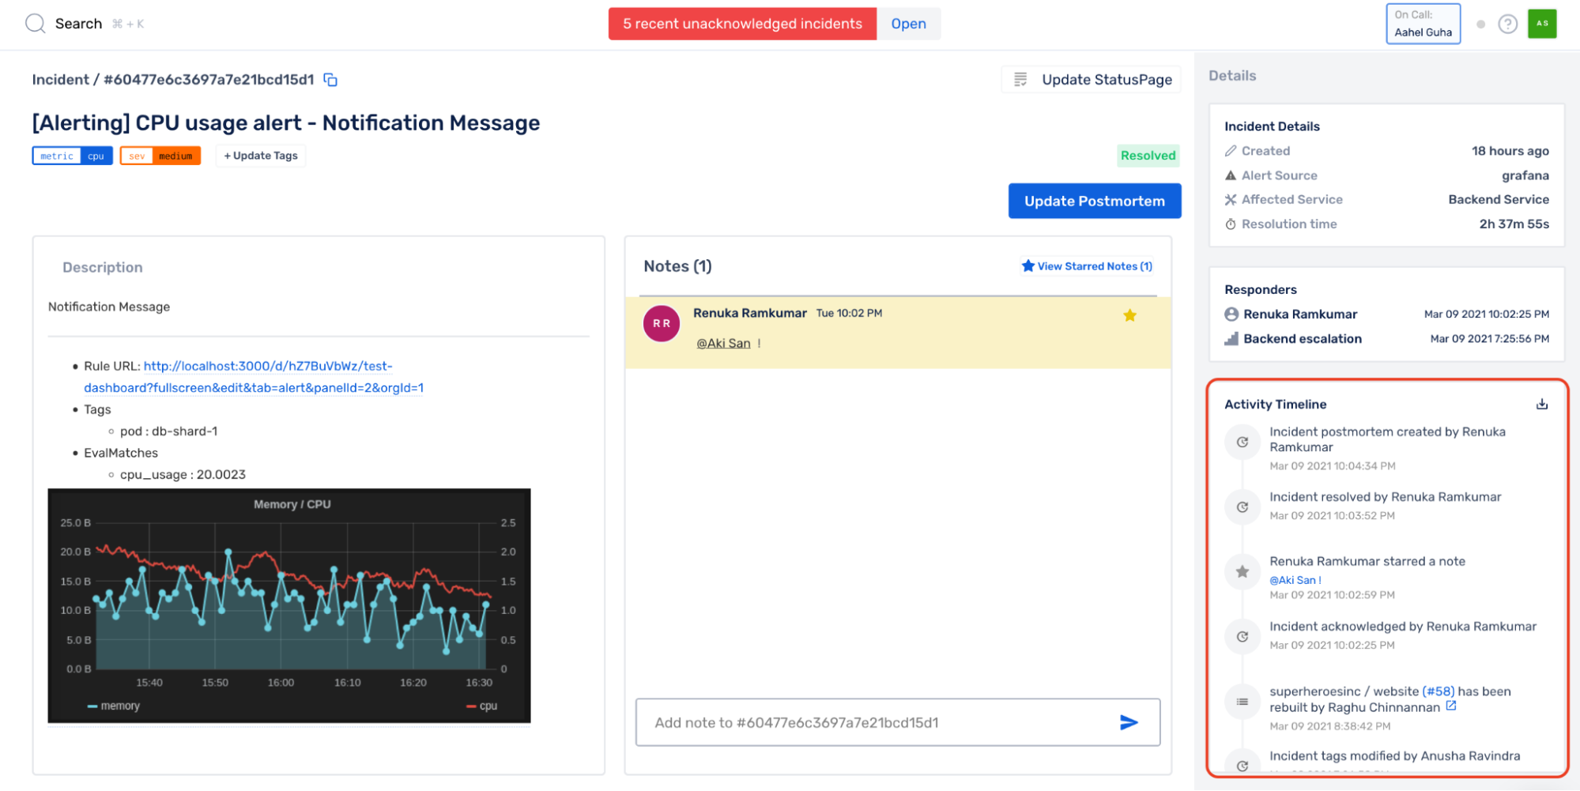This screenshot has width=1580, height=791.
Task: Focus the Add note input field
Action: (876, 722)
